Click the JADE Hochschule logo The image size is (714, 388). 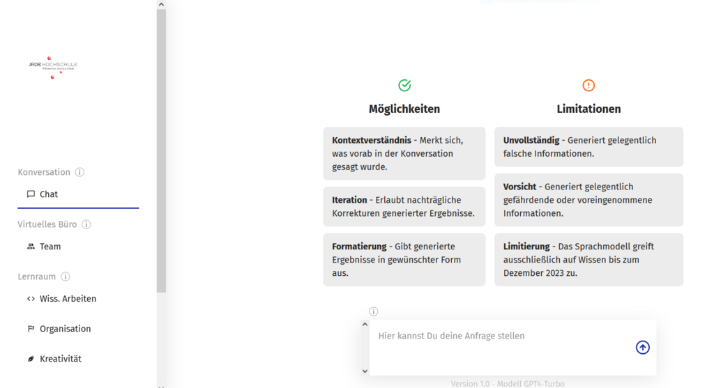[x=53, y=67]
